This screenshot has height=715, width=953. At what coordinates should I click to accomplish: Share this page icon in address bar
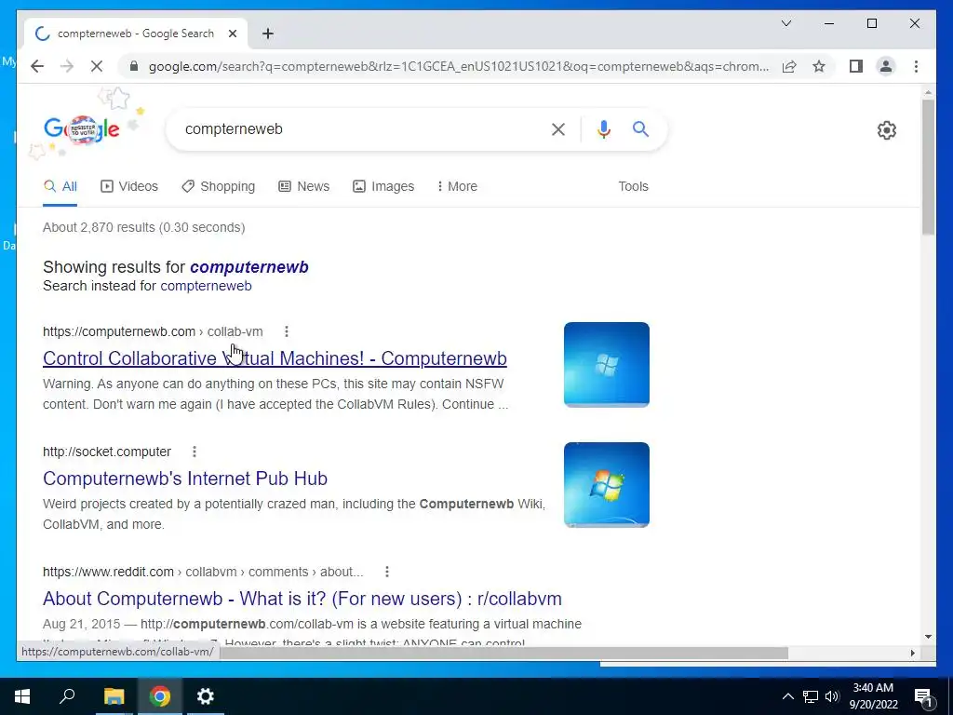click(789, 66)
